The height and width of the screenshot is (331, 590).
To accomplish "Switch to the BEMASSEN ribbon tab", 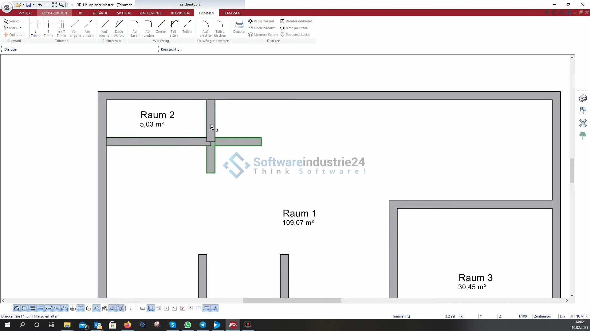I will coord(232,13).
